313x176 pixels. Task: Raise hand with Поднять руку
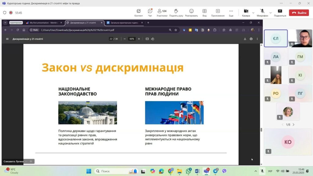[x=176, y=13]
